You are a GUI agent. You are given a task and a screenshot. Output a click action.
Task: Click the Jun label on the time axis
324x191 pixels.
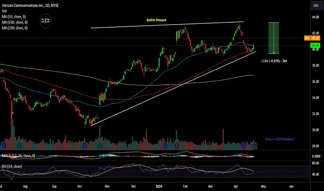[291, 186]
